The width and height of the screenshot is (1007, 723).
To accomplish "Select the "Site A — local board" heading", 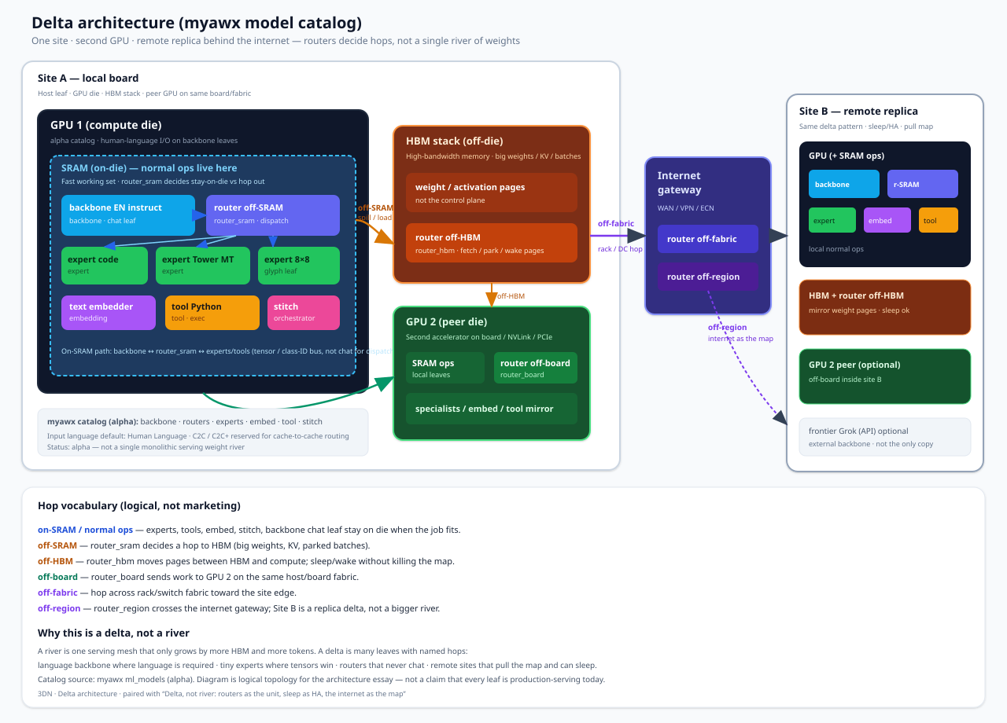I will [88, 79].
